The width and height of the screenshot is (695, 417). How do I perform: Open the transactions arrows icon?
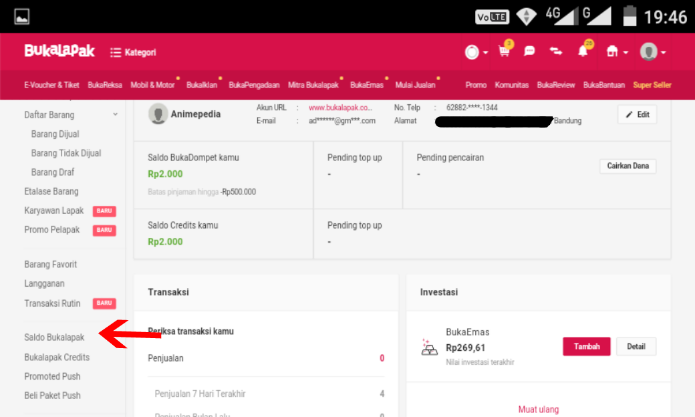[556, 51]
